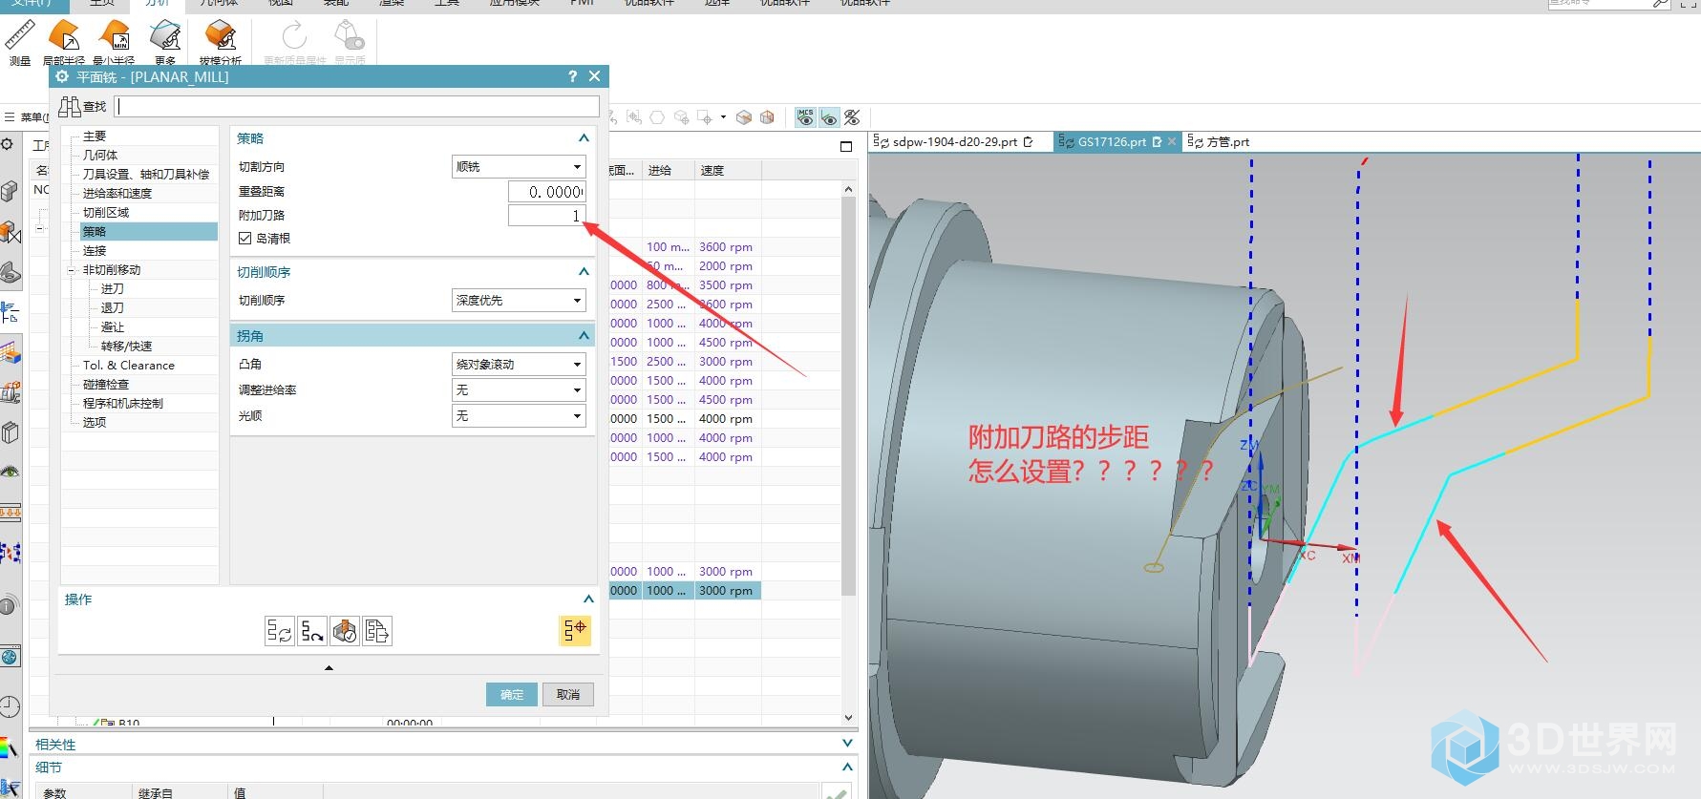Select the 测量 measure tool
This screenshot has height=799, width=1701.
click(x=20, y=42)
